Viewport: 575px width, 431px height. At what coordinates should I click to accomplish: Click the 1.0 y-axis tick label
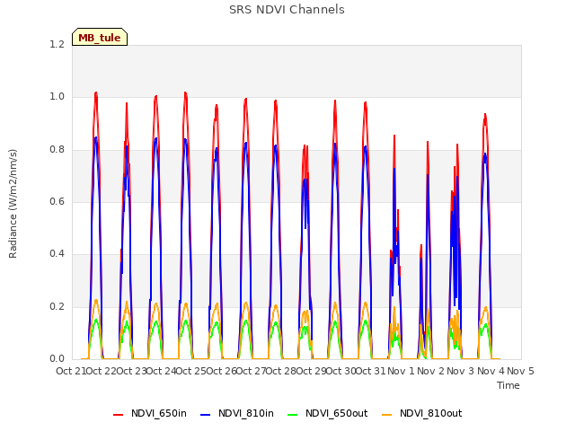tap(57, 97)
